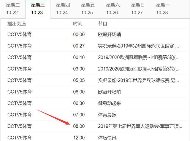Screen dimensions: 190x141
Task: Select the 星期三 10-23 tab
Action: tap(38, 9)
